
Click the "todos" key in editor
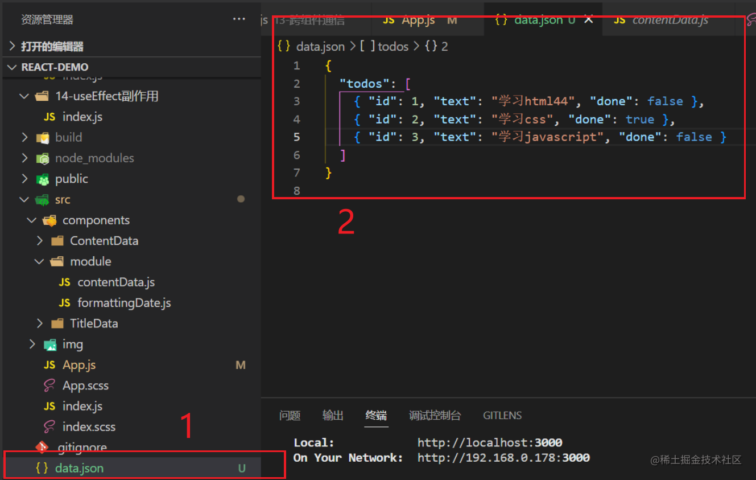365,84
